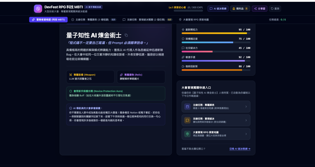Open the 戰利品 loot button
The width and height of the screenshot is (315, 167).
pyautogui.click(x=240, y=9)
